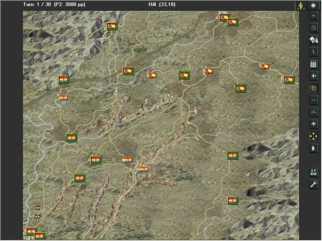Click the '(P2: 3000 pp)' prestige text
The width and height of the screenshot is (322, 241).
70,4
